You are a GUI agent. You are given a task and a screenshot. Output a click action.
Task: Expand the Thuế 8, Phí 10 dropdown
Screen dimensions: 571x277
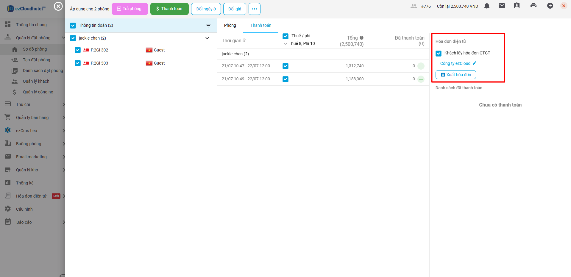(x=285, y=44)
